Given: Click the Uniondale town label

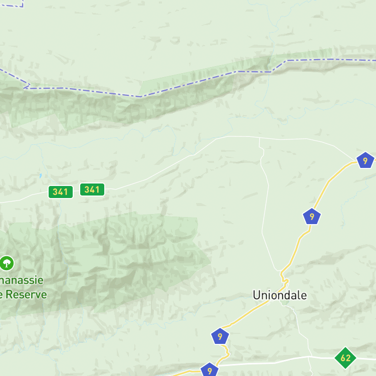Looking at the screenshot, I should tap(280, 295).
